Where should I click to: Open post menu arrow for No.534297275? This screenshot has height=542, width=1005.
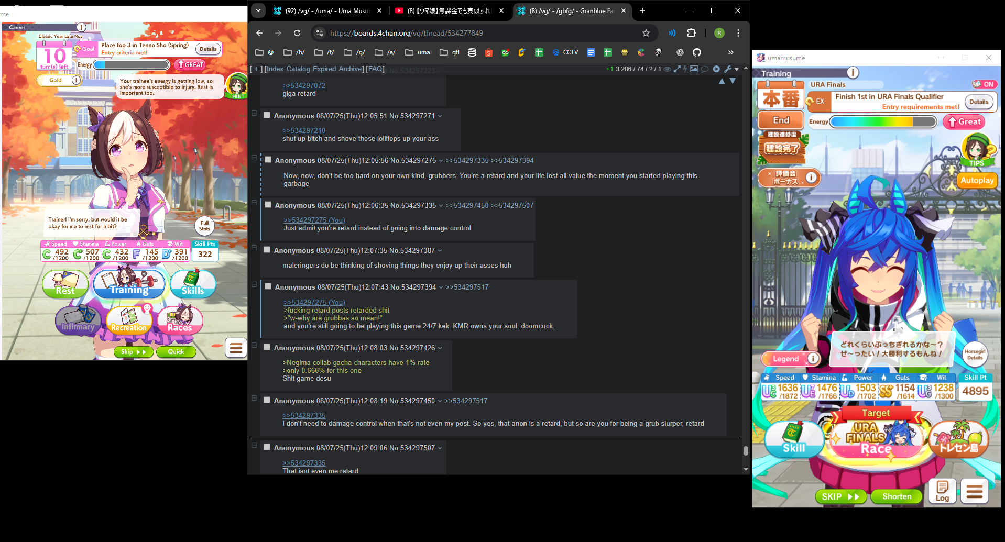(x=441, y=161)
